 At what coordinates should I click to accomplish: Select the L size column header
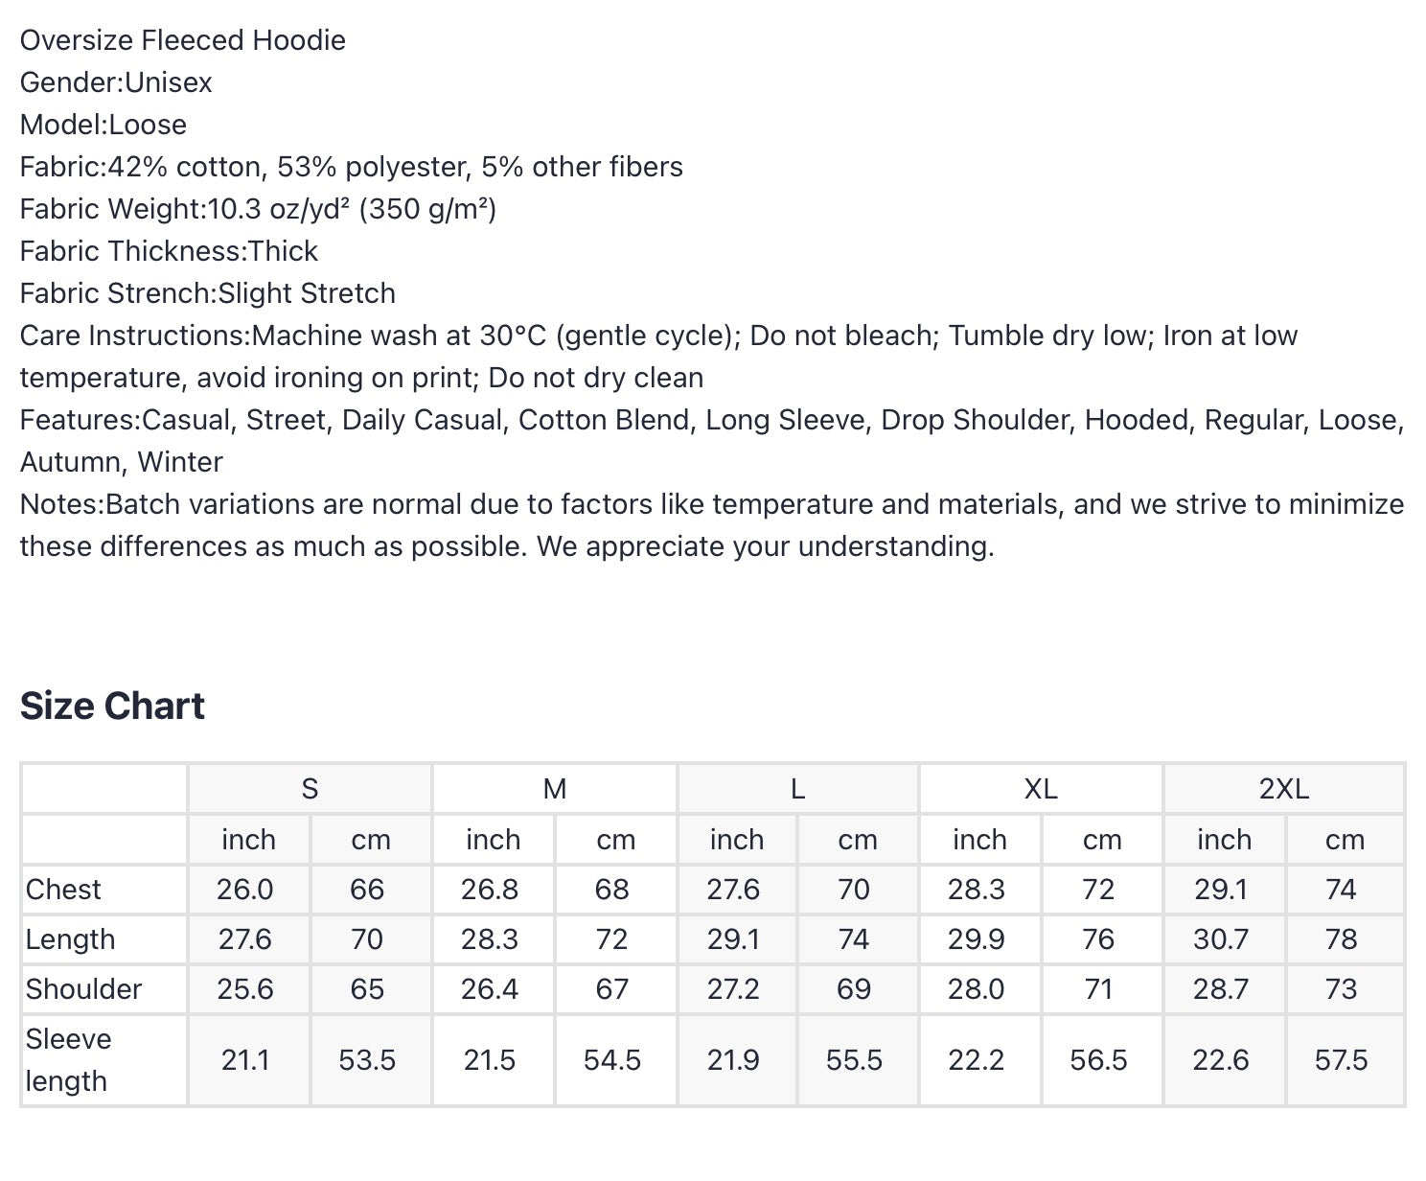click(x=797, y=789)
